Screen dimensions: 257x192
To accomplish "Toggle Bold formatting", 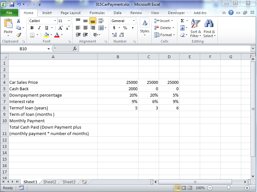I will click(32, 28).
